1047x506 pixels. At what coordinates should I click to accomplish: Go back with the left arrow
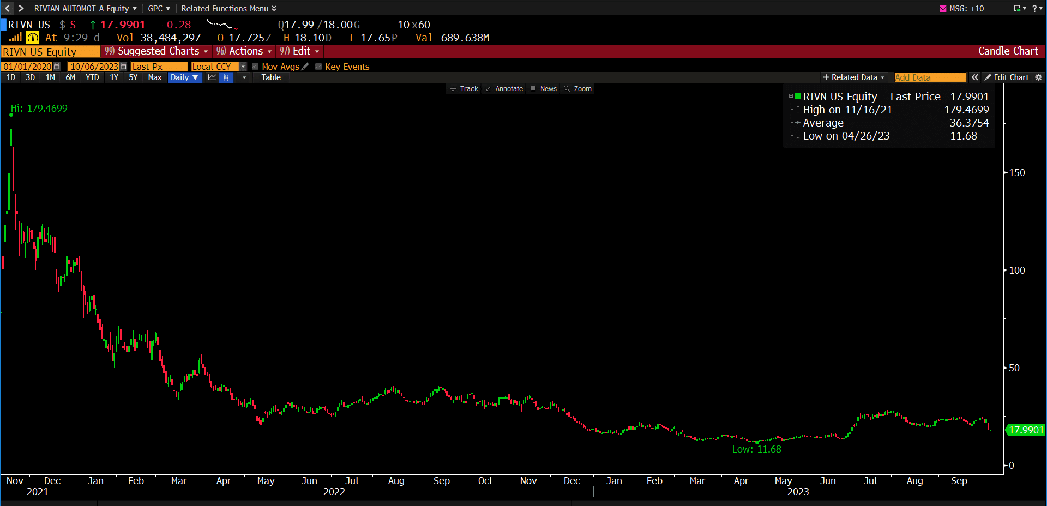[x=8, y=8]
